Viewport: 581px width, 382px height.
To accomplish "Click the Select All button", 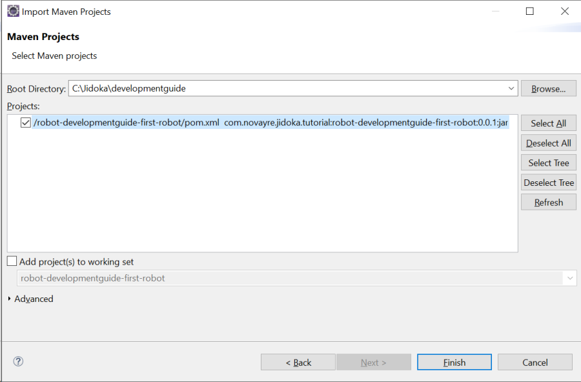I will 548,123.
